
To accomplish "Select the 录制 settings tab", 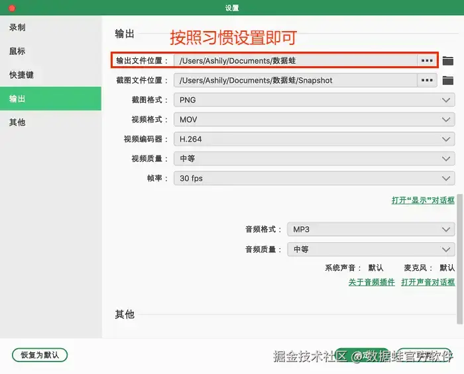I will tap(50, 28).
